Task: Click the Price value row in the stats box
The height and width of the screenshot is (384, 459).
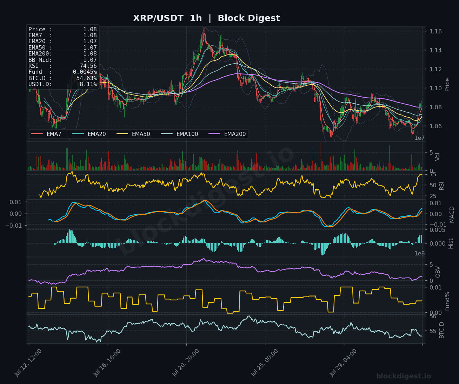Action: [x=62, y=30]
